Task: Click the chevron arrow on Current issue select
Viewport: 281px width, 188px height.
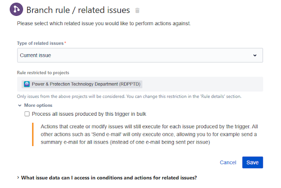Action: [255, 55]
